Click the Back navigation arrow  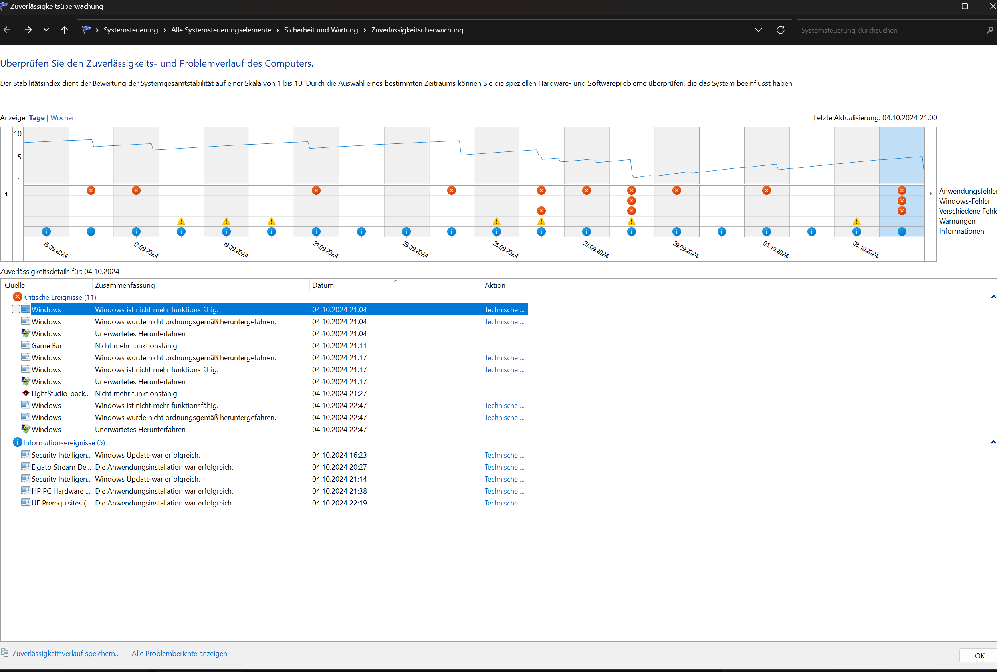click(x=7, y=30)
